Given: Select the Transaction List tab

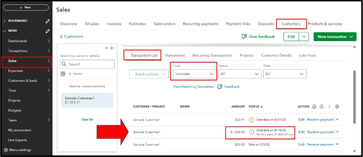Looking at the screenshot, I should point(144,55).
